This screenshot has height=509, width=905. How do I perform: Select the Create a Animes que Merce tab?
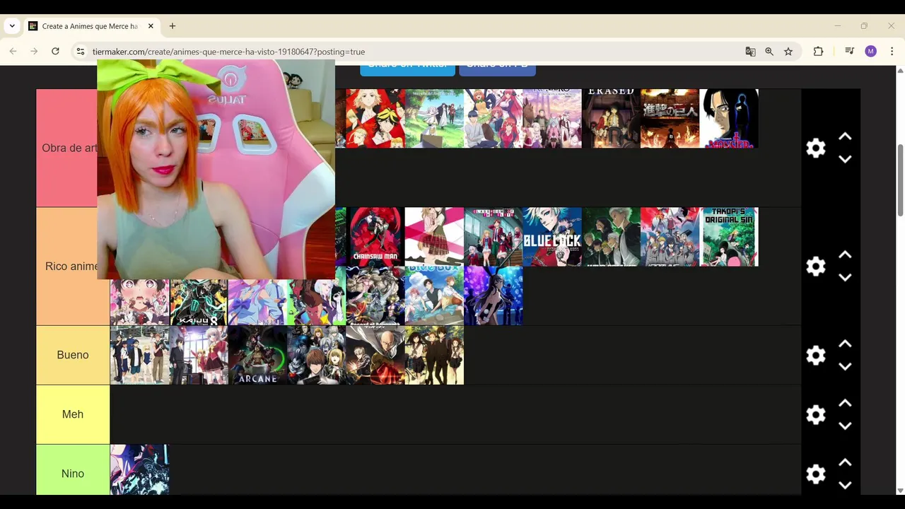pos(92,26)
